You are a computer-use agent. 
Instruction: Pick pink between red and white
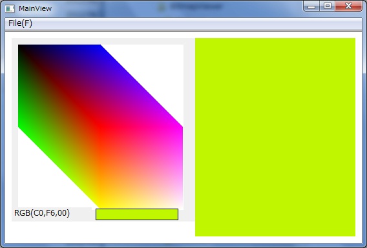tap(141, 167)
